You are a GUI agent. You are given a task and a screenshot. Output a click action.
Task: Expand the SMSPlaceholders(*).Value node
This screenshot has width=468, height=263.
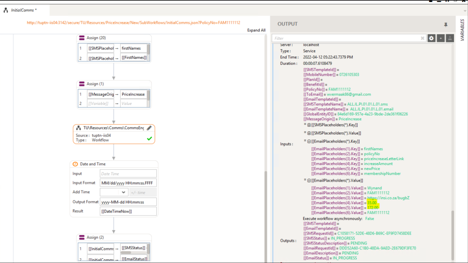(x=309, y=133)
